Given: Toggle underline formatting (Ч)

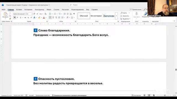Looking at the screenshot, I should 20,18.
